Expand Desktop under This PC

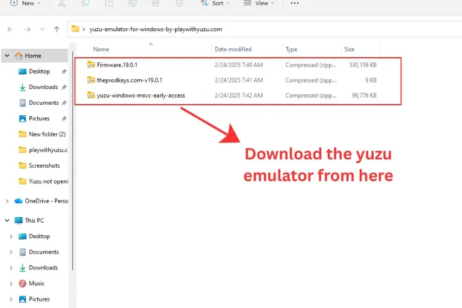[x=11, y=236]
